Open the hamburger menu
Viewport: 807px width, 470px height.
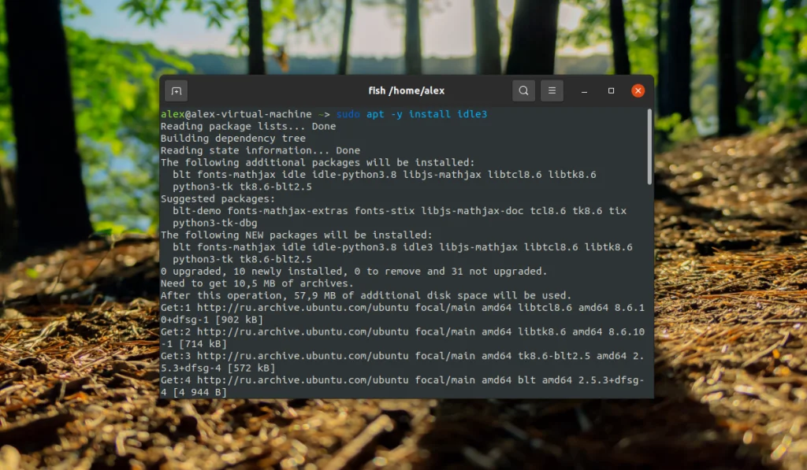click(x=552, y=91)
